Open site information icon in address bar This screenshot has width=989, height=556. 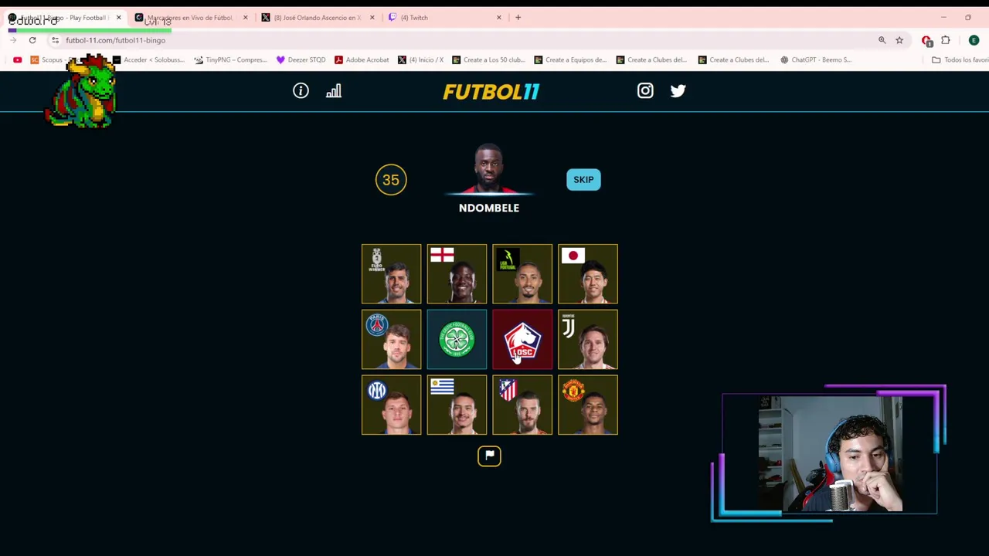(x=55, y=40)
